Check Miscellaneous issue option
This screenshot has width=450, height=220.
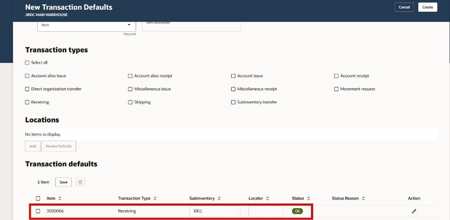130,89
